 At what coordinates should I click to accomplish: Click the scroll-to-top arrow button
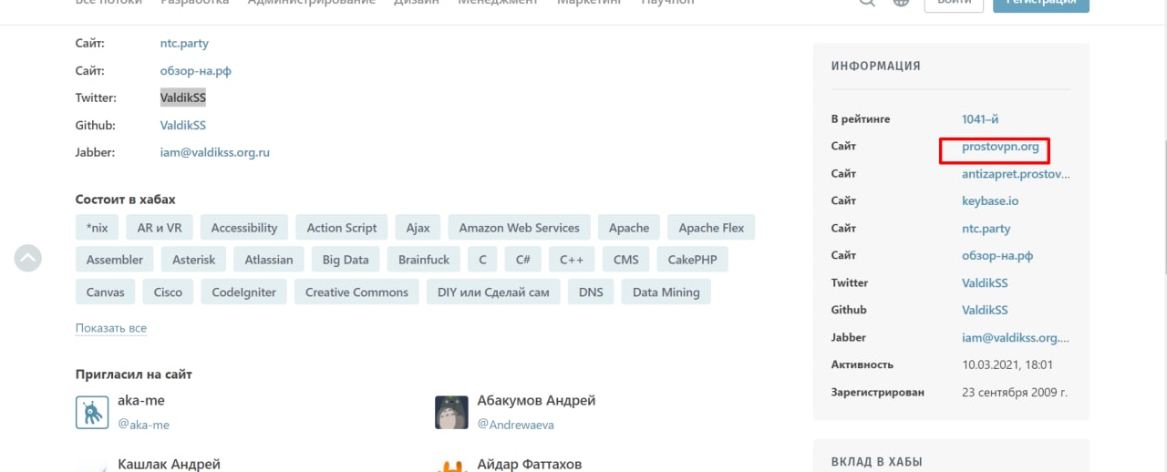pyautogui.click(x=28, y=258)
